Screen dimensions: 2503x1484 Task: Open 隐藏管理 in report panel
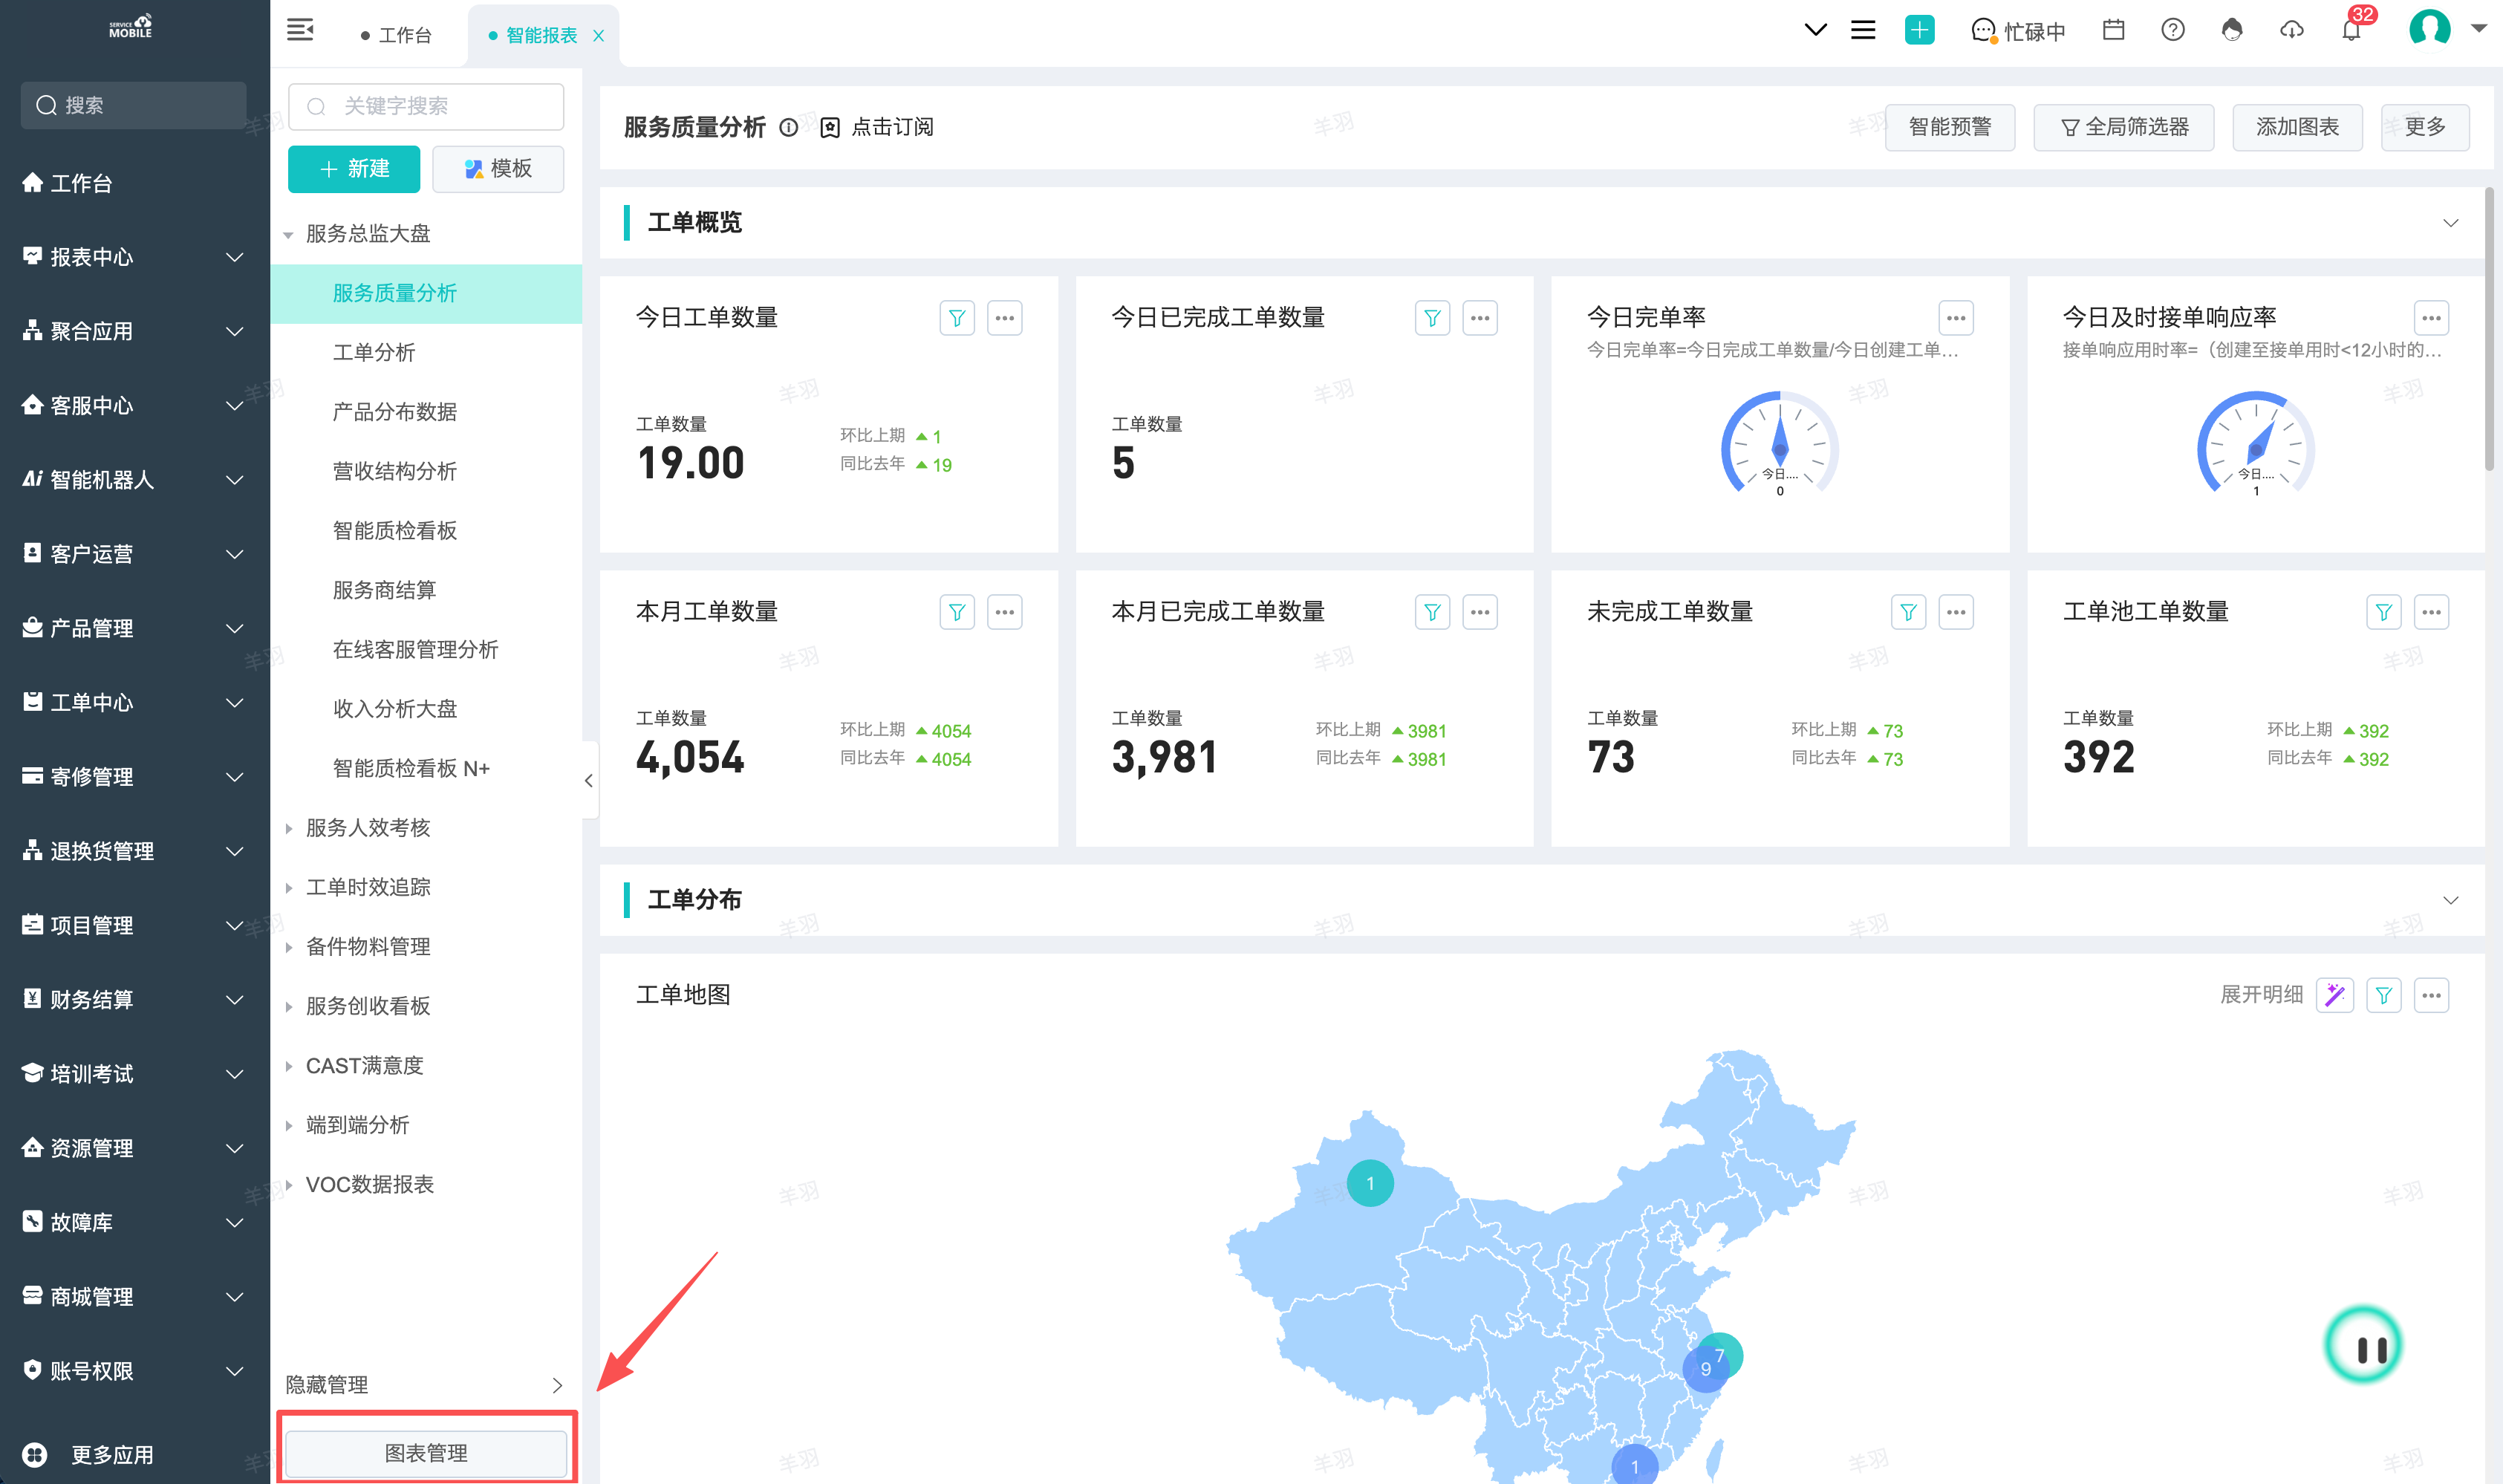[426, 1385]
